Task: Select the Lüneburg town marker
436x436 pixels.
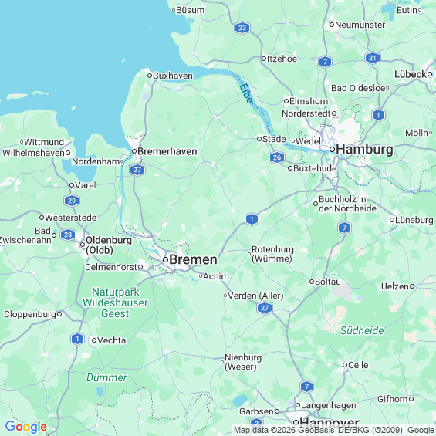Action: tap(392, 220)
